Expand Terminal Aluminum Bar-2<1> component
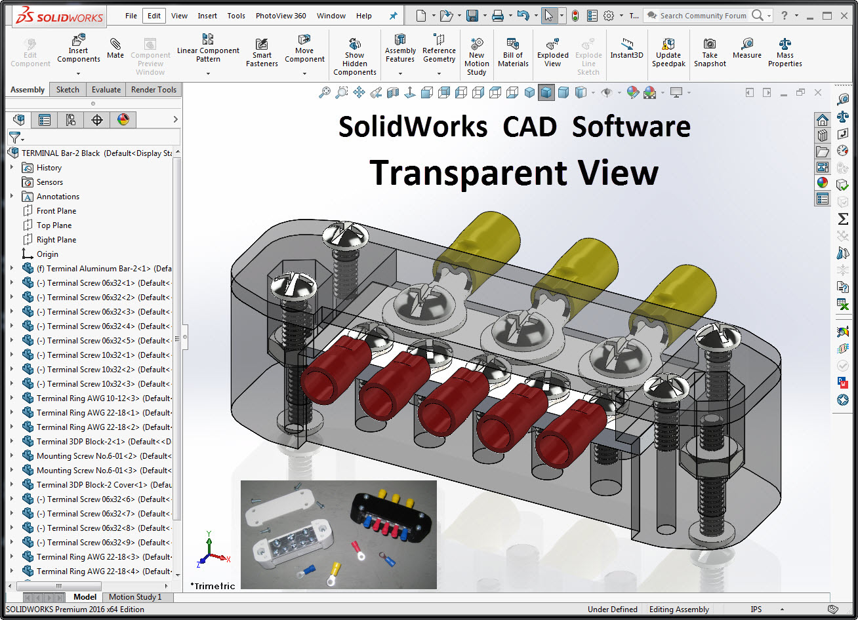 [x=11, y=268]
